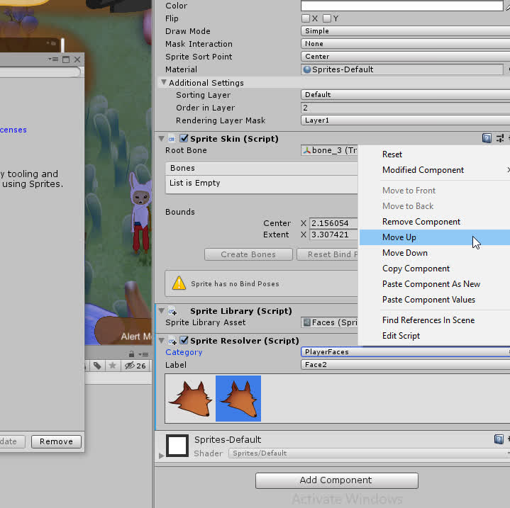Click the Sprite Resolver script icon

[x=172, y=341]
